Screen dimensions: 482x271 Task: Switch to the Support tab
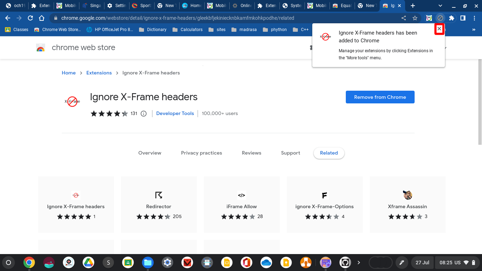point(290,153)
